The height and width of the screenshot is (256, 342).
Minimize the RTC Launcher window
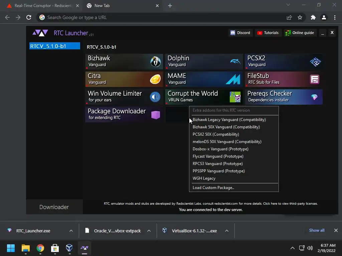coord(323,33)
